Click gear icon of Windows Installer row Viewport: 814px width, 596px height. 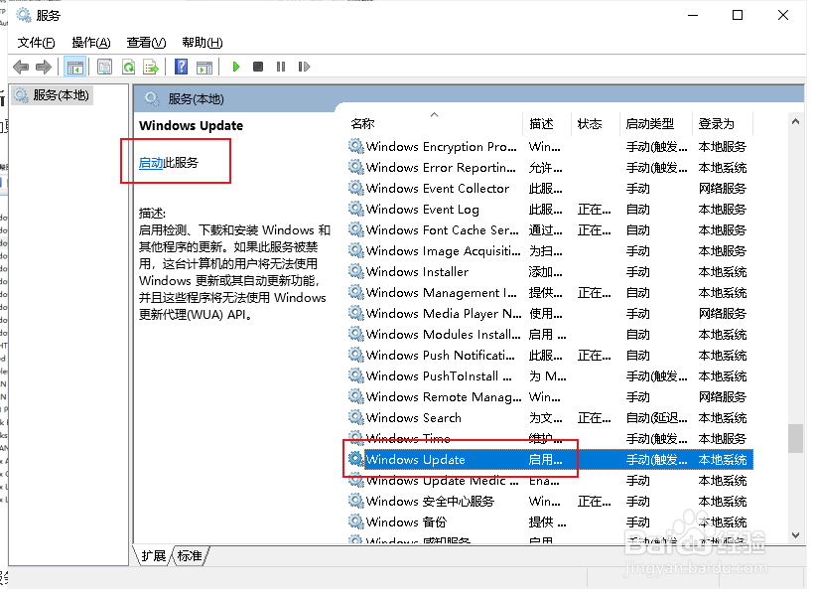pos(355,271)
